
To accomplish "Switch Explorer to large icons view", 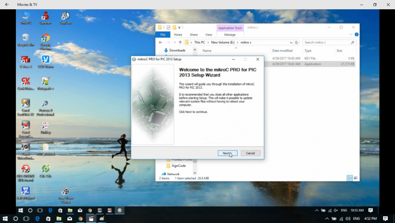I will pos(355,178).
